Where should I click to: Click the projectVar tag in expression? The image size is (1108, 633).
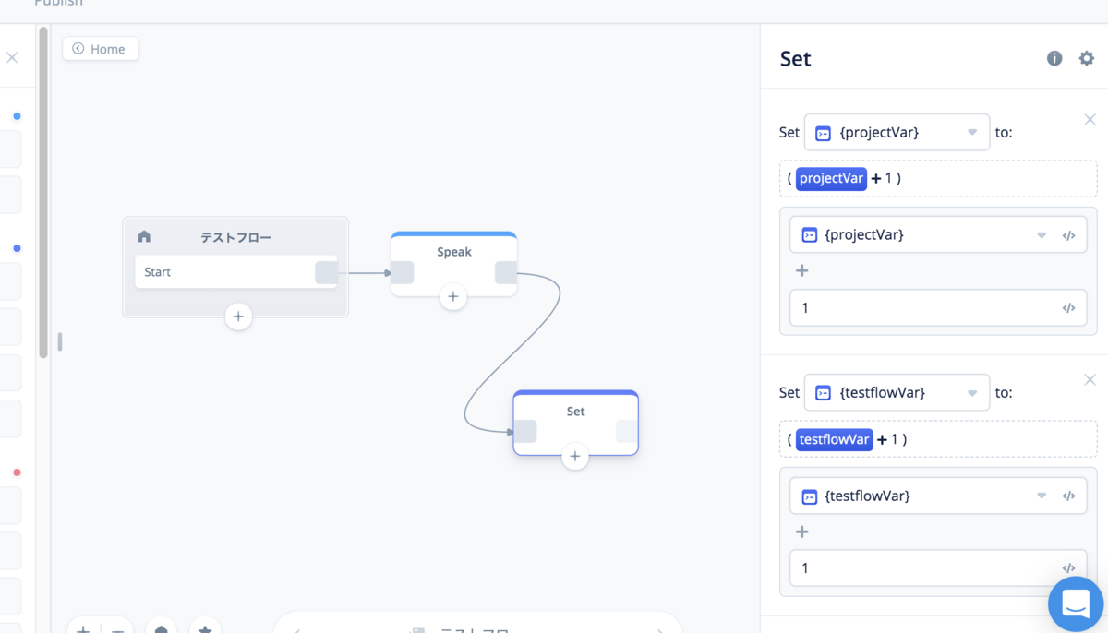(x=831, y=178)
